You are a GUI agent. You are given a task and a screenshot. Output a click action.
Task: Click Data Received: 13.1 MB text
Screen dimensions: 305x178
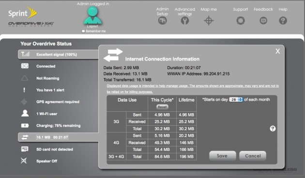(125, 74)
